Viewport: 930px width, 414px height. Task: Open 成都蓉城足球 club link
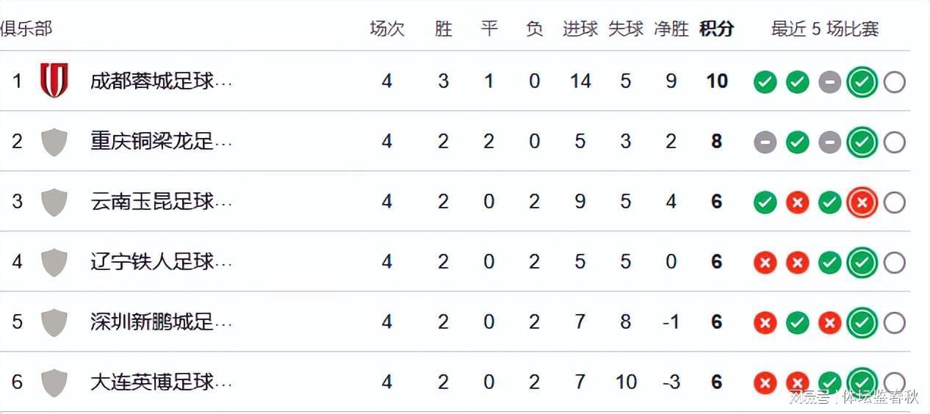(x=161, y=81)
